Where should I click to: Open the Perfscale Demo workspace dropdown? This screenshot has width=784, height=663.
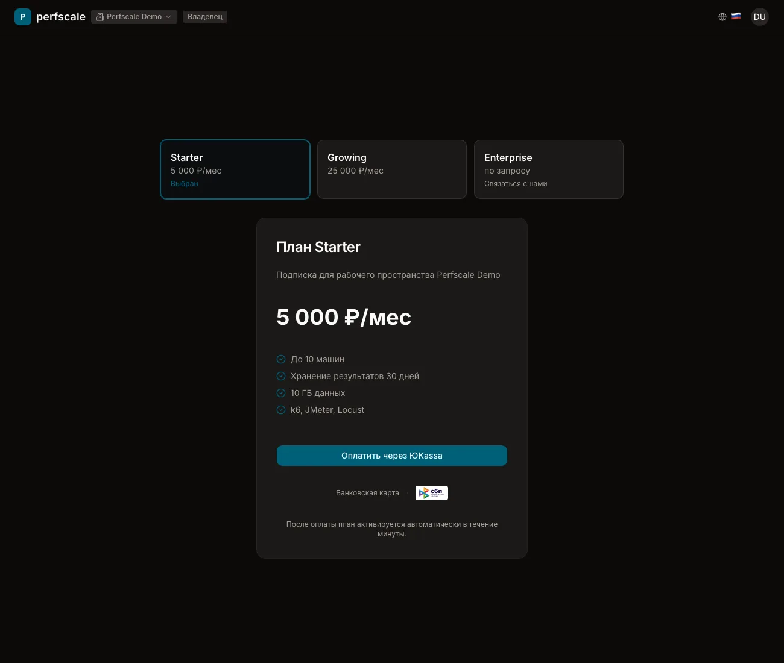click(x=134, y=17)
